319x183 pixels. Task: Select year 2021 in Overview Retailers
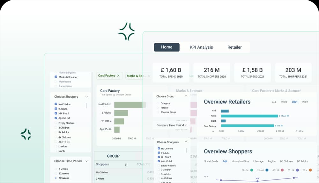point(294,102)
